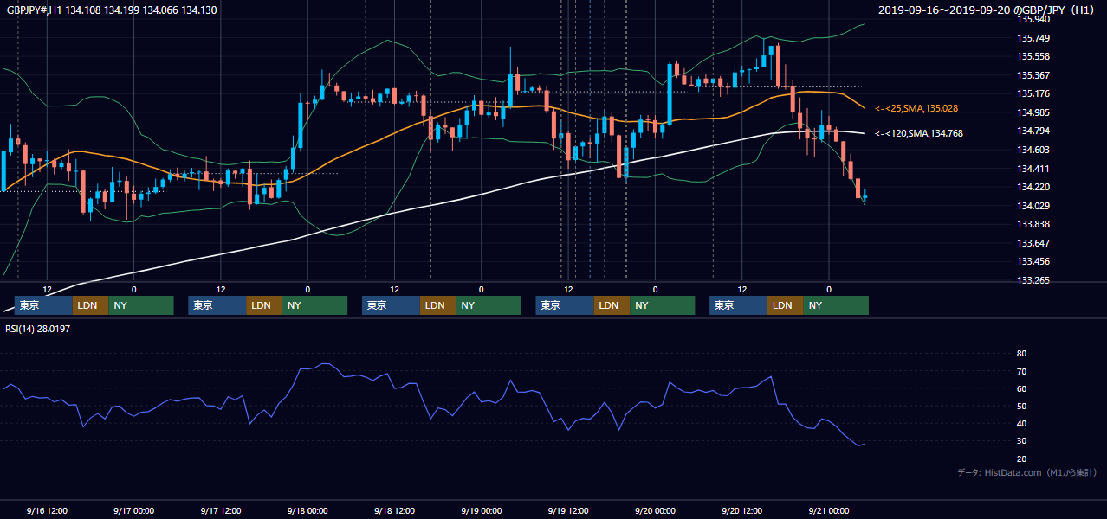Click price axis value 134.220
This screenshot has width=1107, height=519.
tap(1033, 187)
